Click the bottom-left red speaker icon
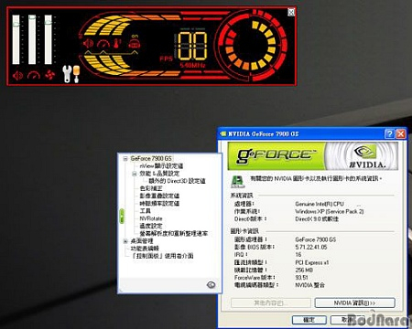The image size is (412, 329). pyautogui.click(x=17, y=75)
